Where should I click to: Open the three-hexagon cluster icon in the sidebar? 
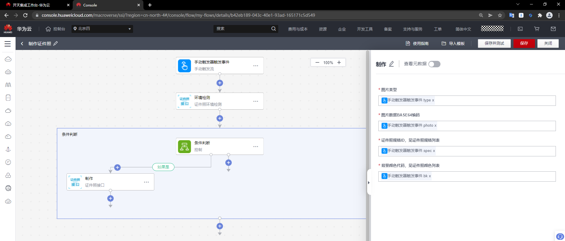point(8,175)
